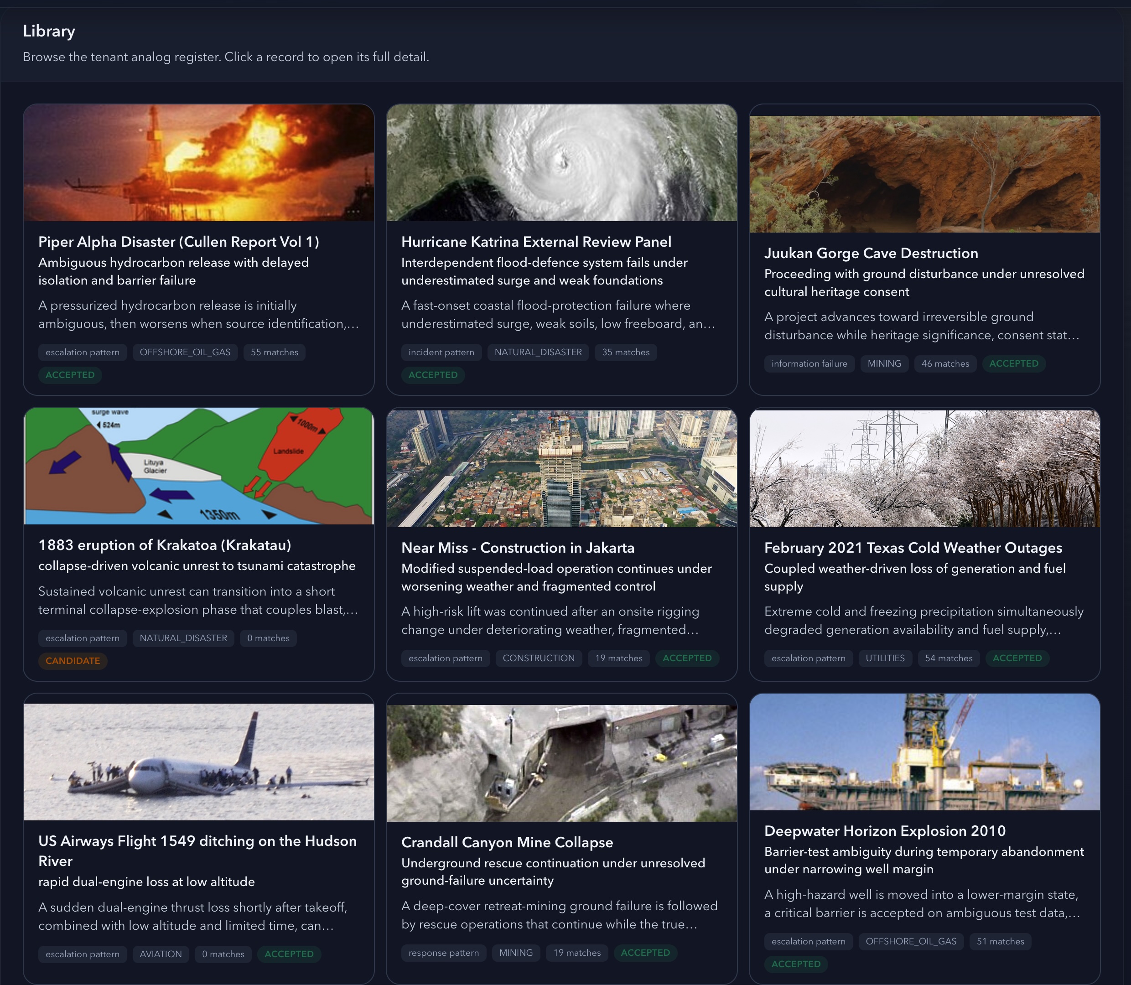This screenshot has width=1131, height=985.
Task: Click the 'A project advances toward irreversible ground' description
Action: pos(922,327)
